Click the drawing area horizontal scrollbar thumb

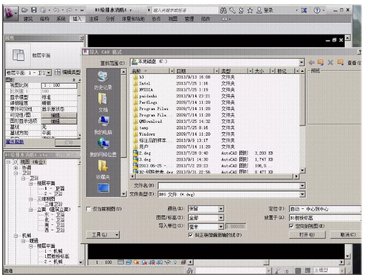(266, 262)
